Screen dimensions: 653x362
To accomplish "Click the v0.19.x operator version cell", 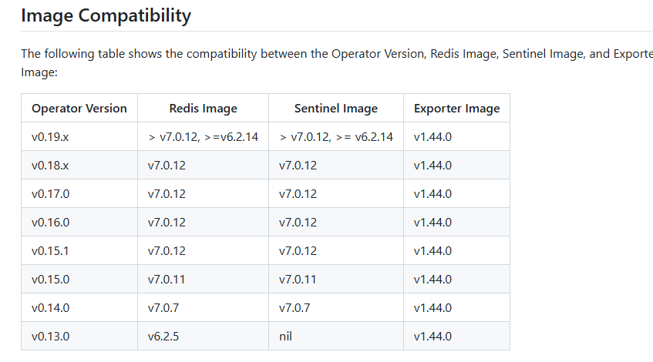I will click(79, 136).
